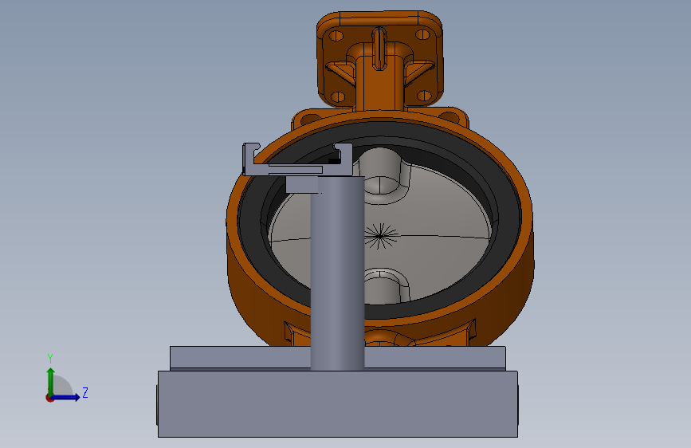Screen dimensions: 691x448
Task: Click the top-right bolt hole on mounting flange
Action: pos(422,34)
